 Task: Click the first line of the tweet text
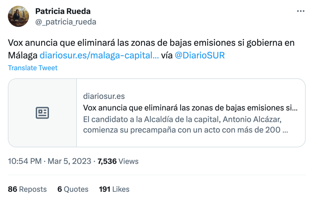151,43
